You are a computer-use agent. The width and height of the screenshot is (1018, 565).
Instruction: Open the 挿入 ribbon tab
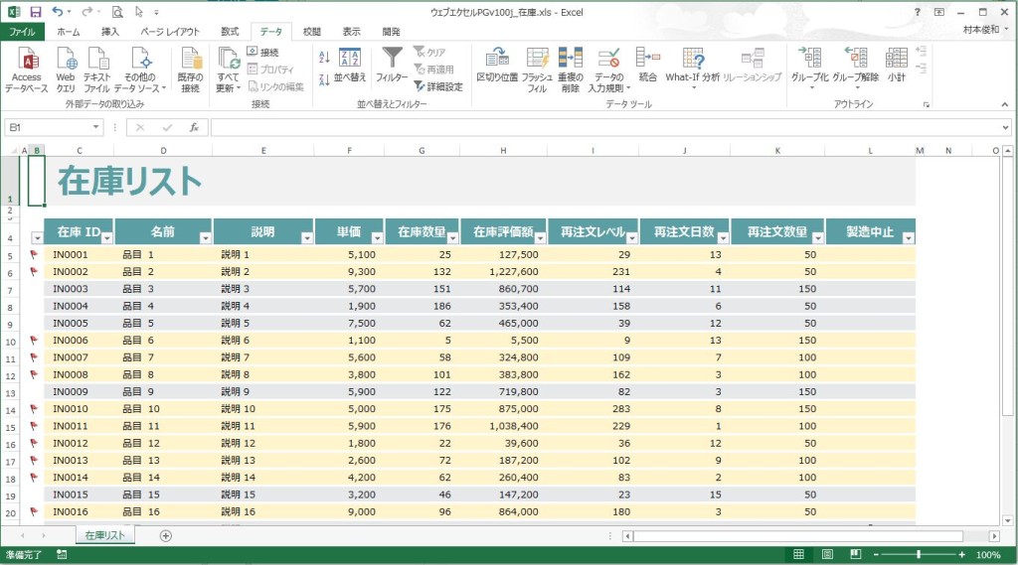109,32
